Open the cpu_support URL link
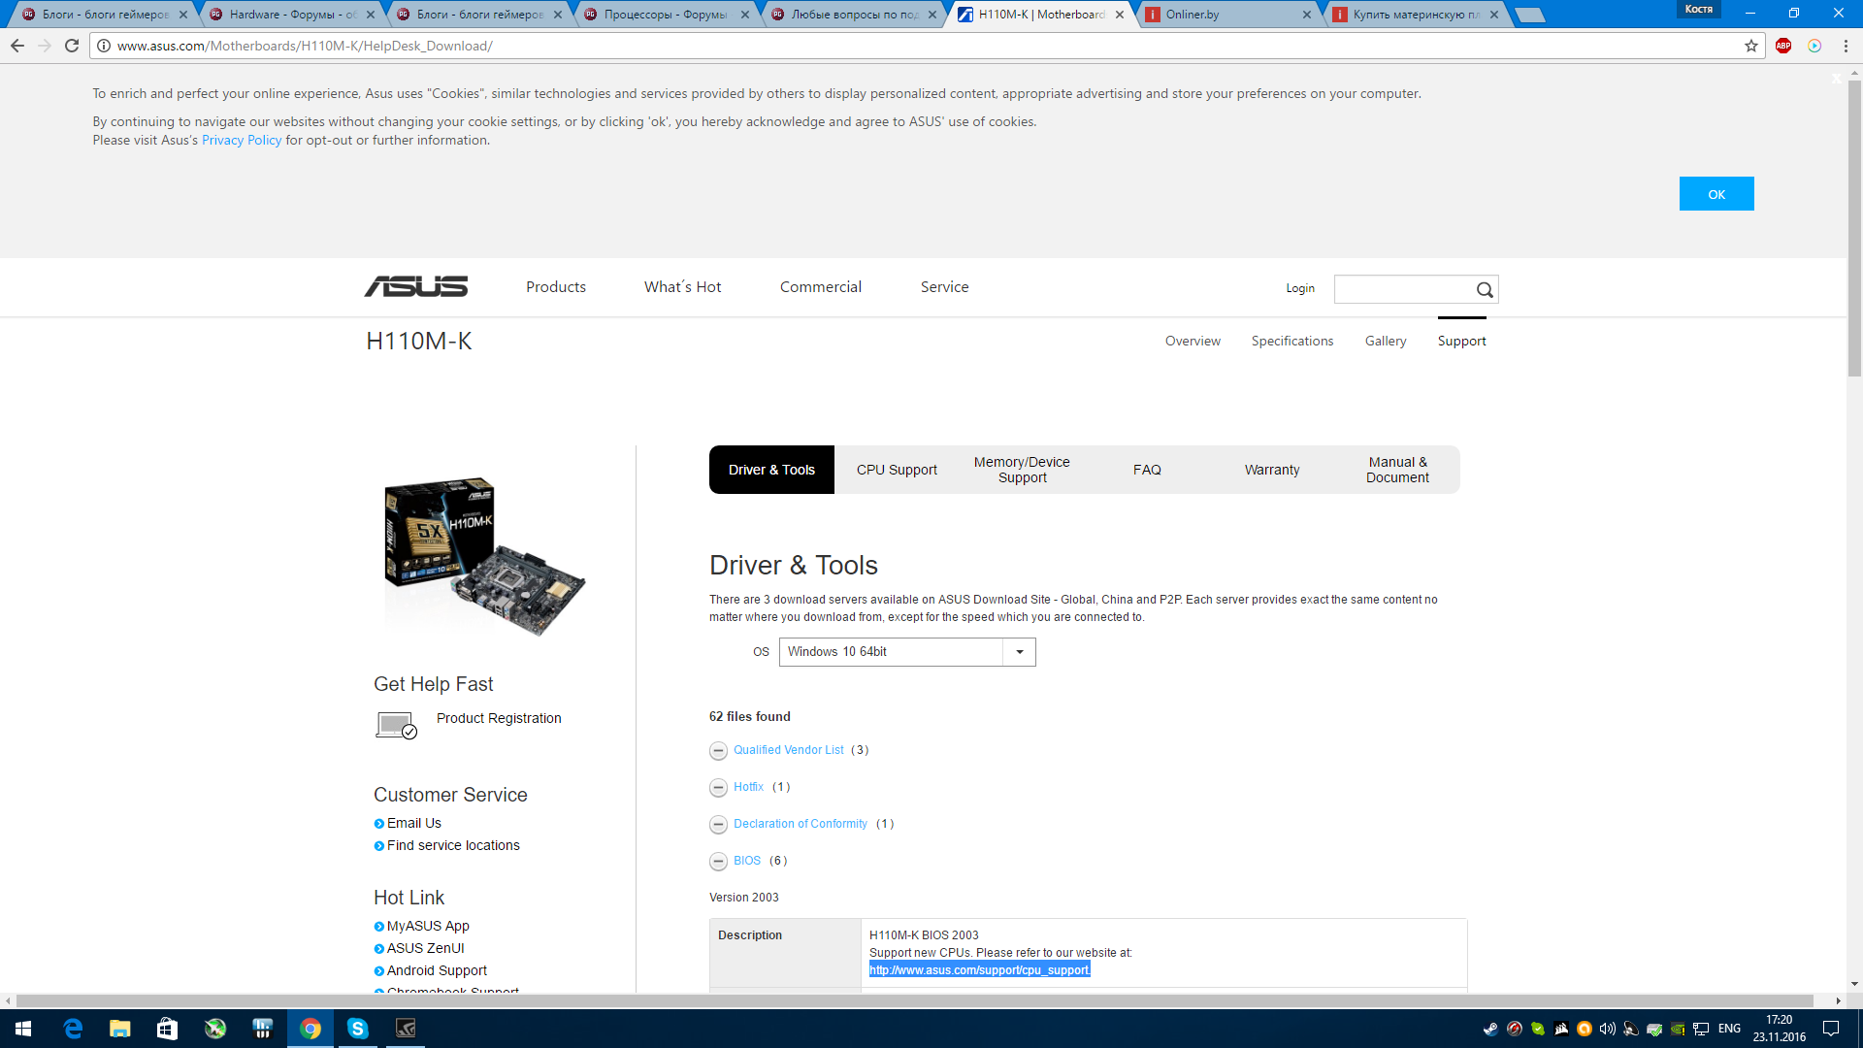Screen dimensions: 1863x1048 (x=980, y=970)
